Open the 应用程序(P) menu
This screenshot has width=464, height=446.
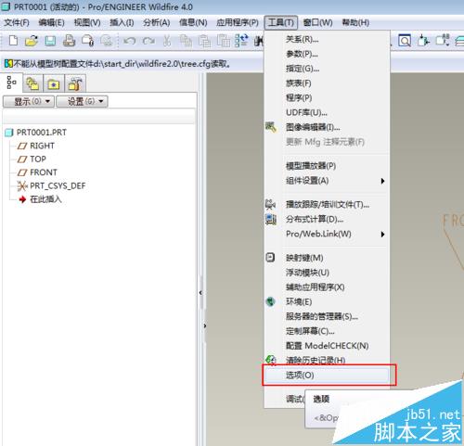(x=238, y=22)
